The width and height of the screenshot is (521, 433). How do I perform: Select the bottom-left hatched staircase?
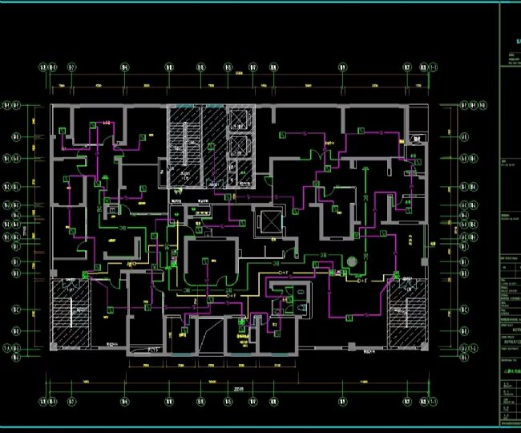point(71,314)
